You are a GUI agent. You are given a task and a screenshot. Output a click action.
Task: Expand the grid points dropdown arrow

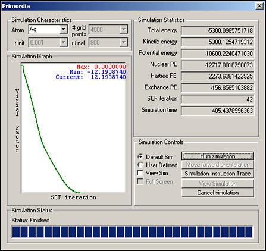(124, 30)
